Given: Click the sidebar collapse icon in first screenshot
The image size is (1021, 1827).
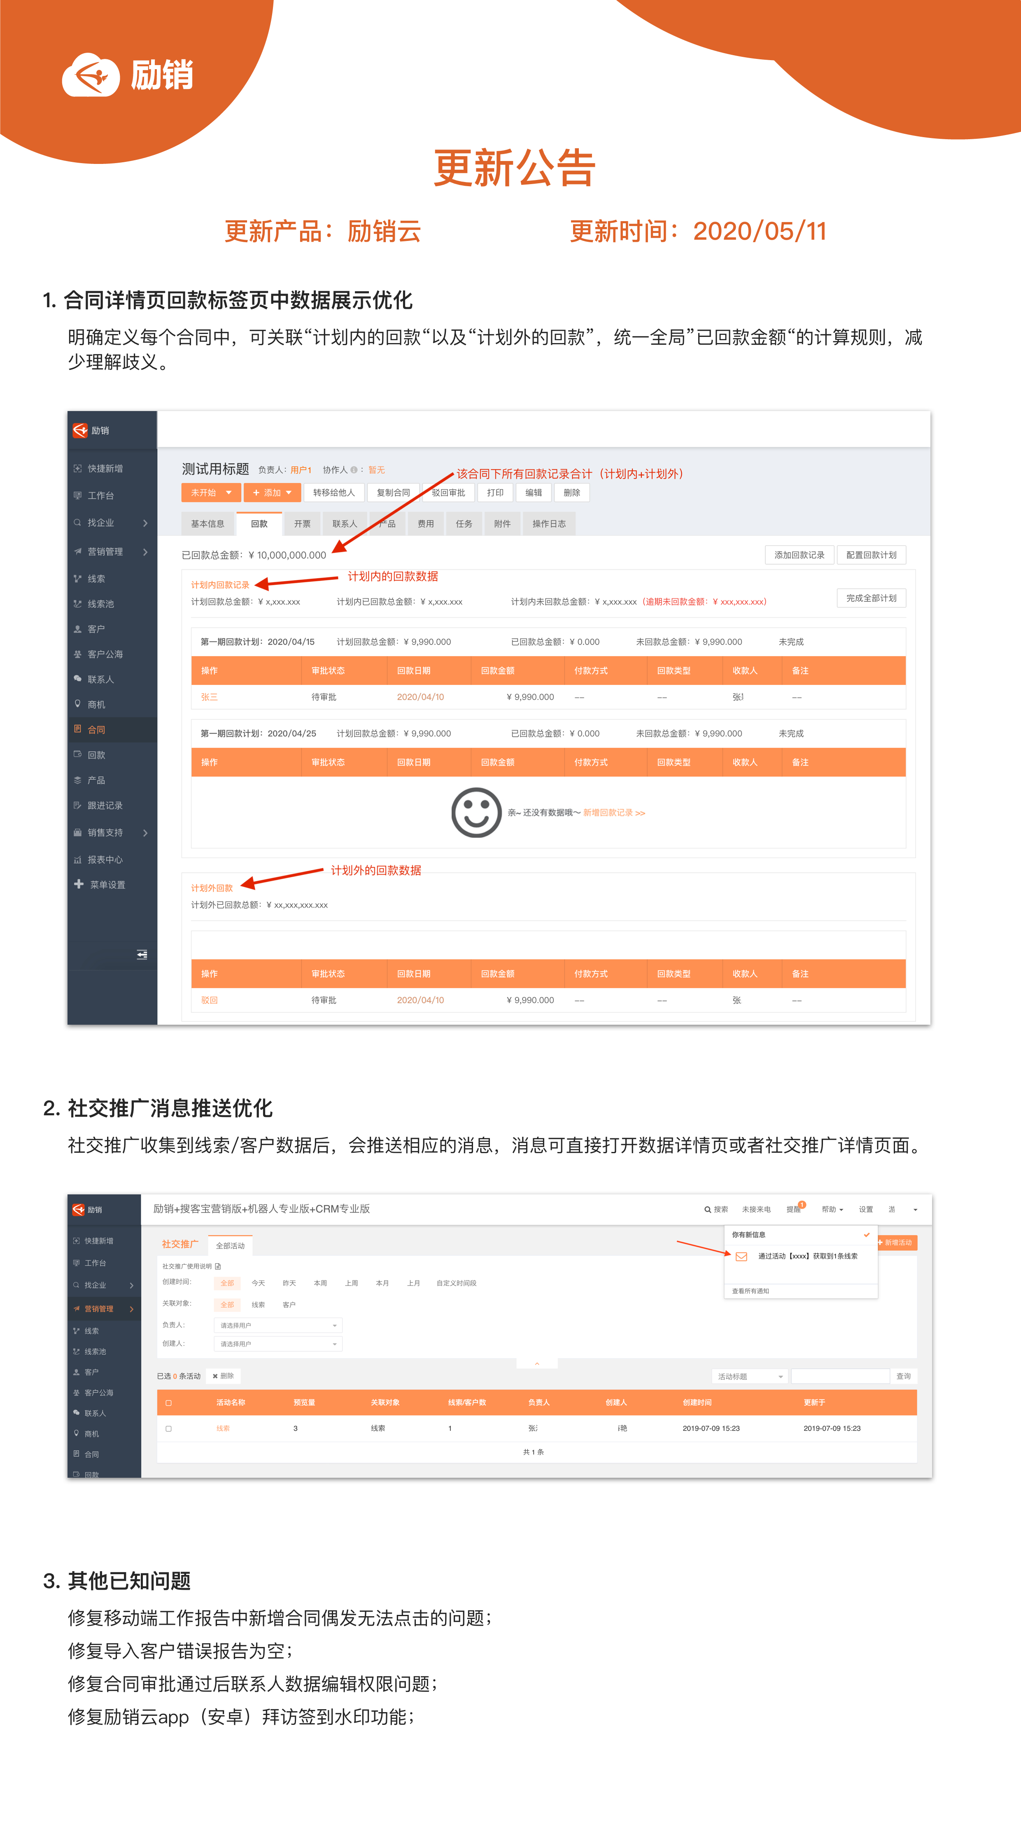Looking at the screenshot, I should pyautogui.click(x=142, y=955).
